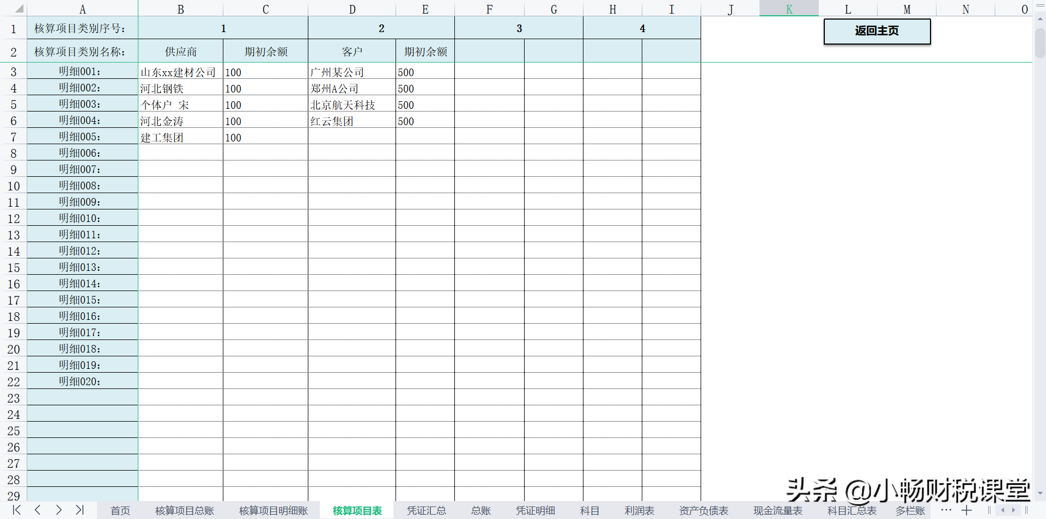Open the 资产负债表 sheet tab
This screenshot has width=1046, height=519.
pos(704,511)
